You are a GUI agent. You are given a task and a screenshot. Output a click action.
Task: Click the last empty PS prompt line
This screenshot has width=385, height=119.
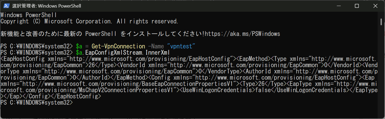click(x=36, y=103)
